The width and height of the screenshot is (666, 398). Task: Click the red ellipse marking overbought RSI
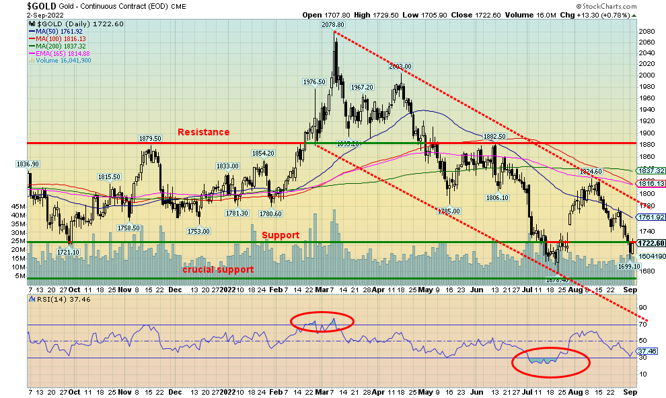pos(322,321)
